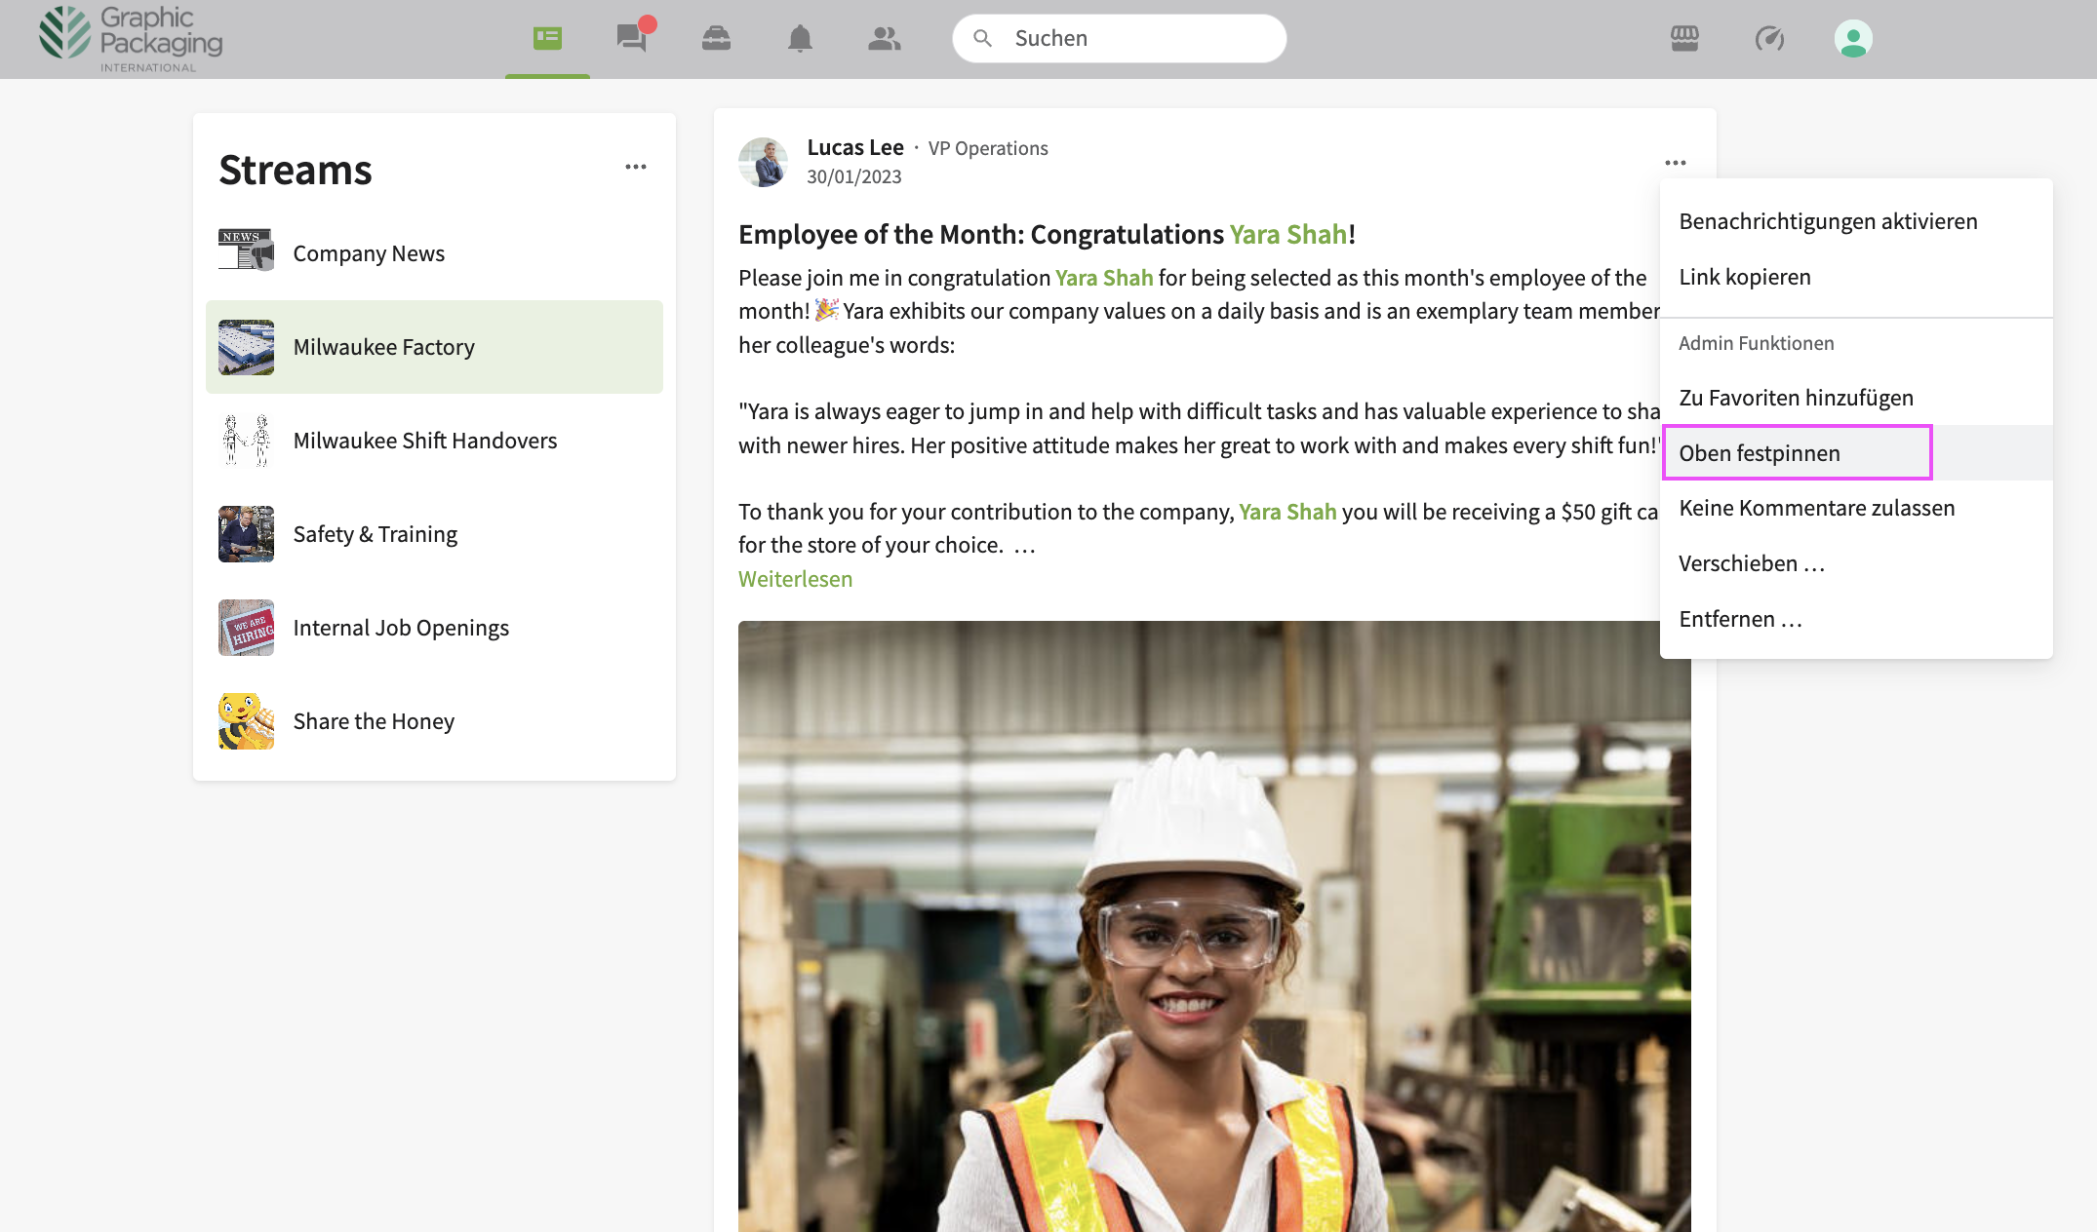Click the Graphic Packaging International logo
This screenshot has height=1232, width=2097.
point(132,39)
